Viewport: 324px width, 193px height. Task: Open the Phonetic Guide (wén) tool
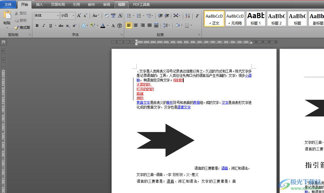(113, 16)
